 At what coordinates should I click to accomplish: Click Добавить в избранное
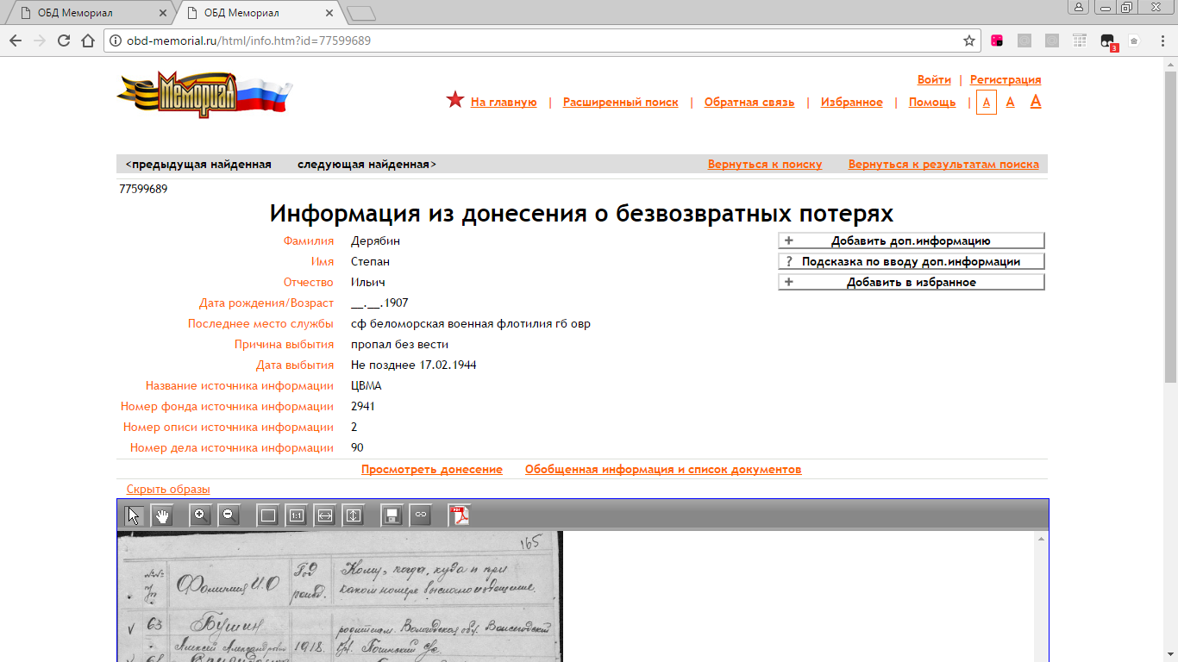[x=912, y=283]
